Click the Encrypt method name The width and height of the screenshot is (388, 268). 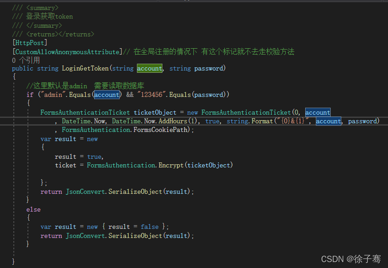(171, 165)
